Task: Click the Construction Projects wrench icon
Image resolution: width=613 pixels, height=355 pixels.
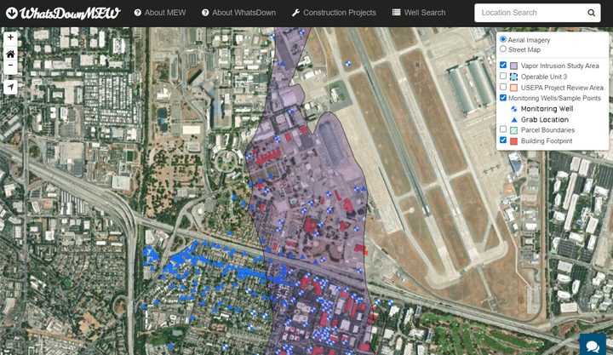Action: point(295,13)
